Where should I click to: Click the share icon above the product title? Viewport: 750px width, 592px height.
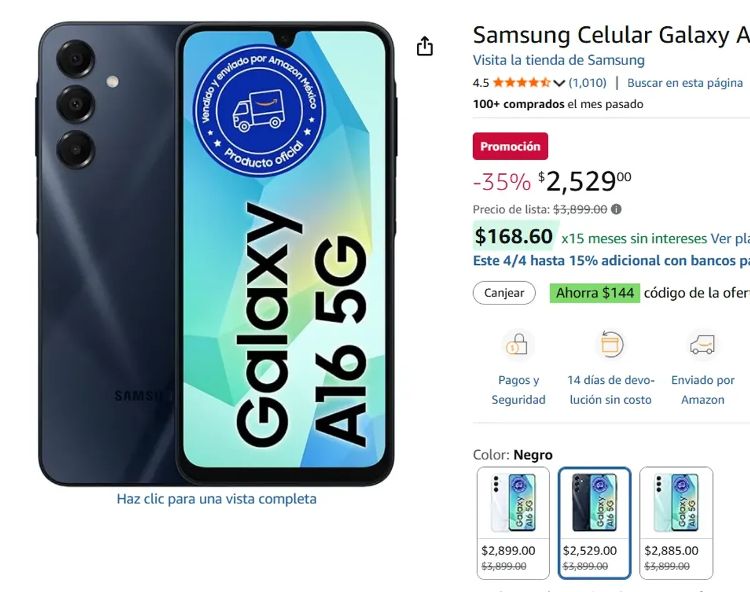pos(425,46)
